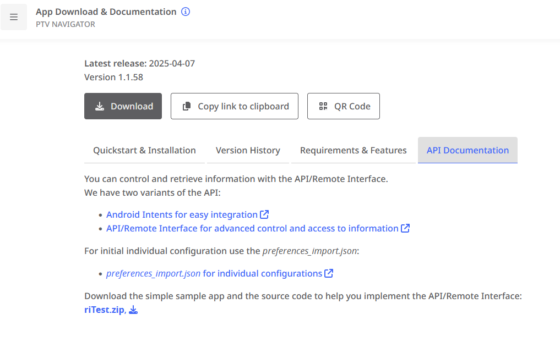Image resolution: width=560 pixels, height=342 pixels.
Task: Open Android Intents for easy integration link
Action: [x=182, y=214]
